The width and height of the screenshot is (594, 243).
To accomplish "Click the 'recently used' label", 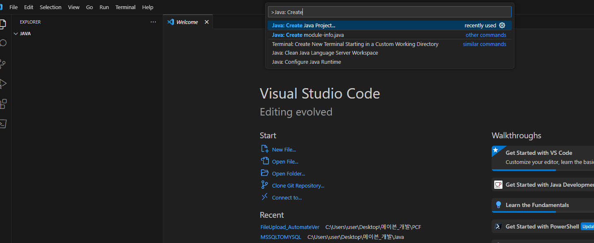I will (480, 26).
